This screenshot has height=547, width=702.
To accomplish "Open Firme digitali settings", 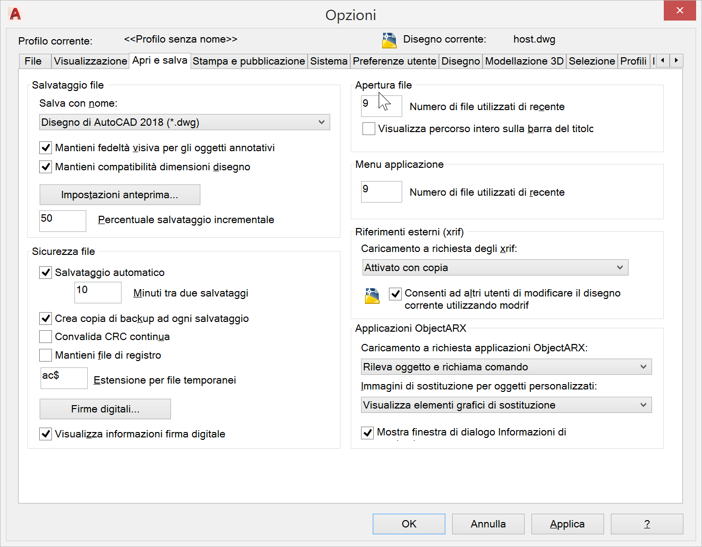I will 105,409.
